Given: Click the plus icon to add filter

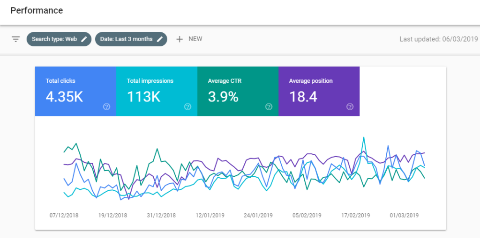Looking at the screenshot, I should coord(179,39).
